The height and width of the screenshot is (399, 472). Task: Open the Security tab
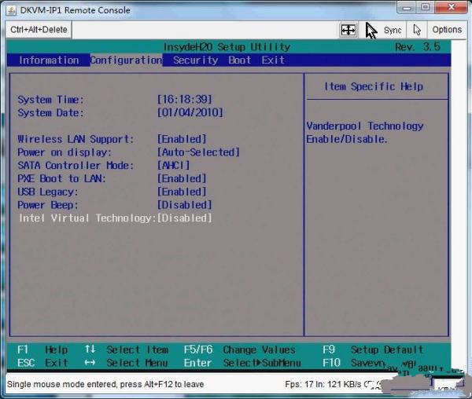point(195,60)
